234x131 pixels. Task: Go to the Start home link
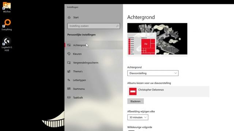point(94,17)
